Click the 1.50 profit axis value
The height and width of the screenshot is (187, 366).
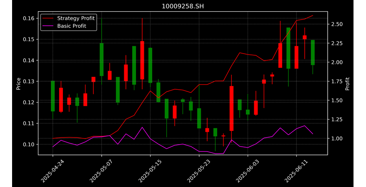point(337,101)
